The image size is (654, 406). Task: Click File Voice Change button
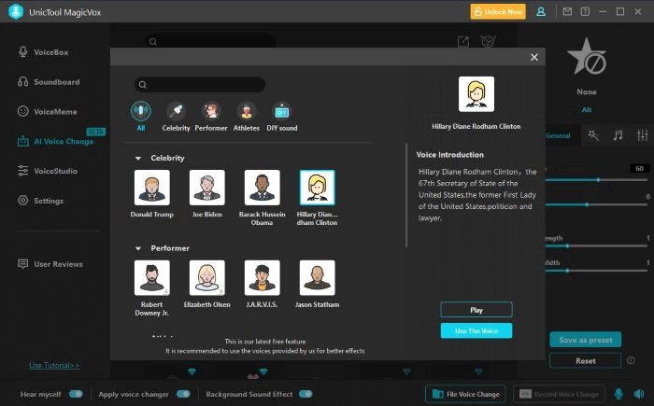point(465,394)
